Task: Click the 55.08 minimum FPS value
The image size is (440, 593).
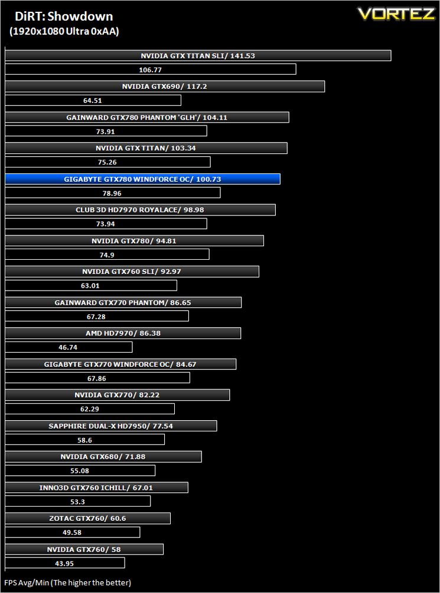Action: (79, 471)
